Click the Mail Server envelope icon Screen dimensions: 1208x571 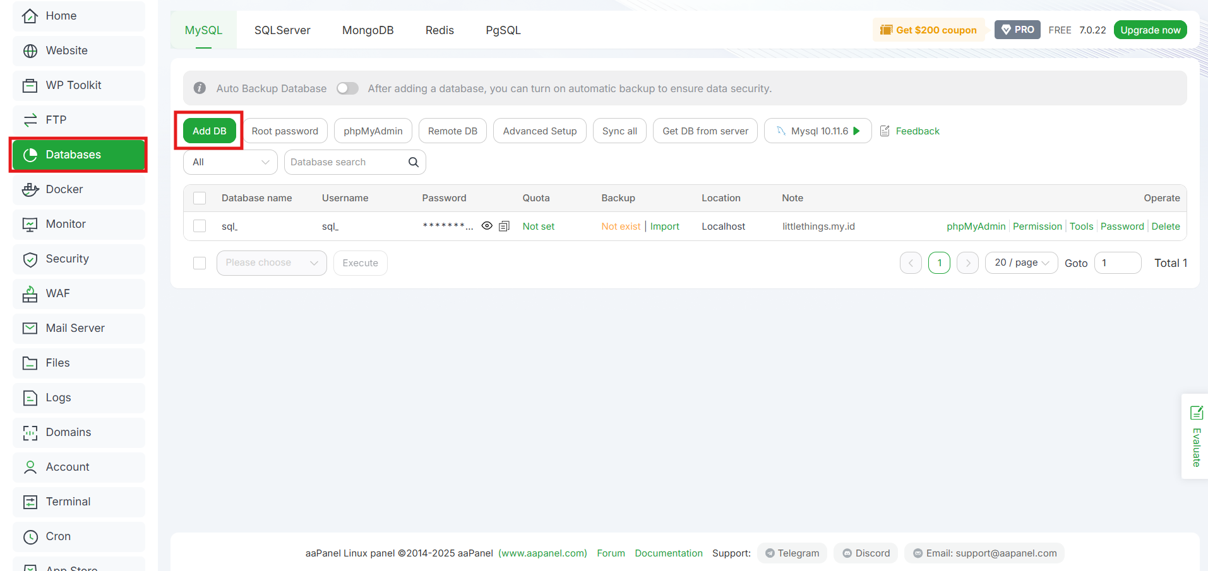click(30, 328)
